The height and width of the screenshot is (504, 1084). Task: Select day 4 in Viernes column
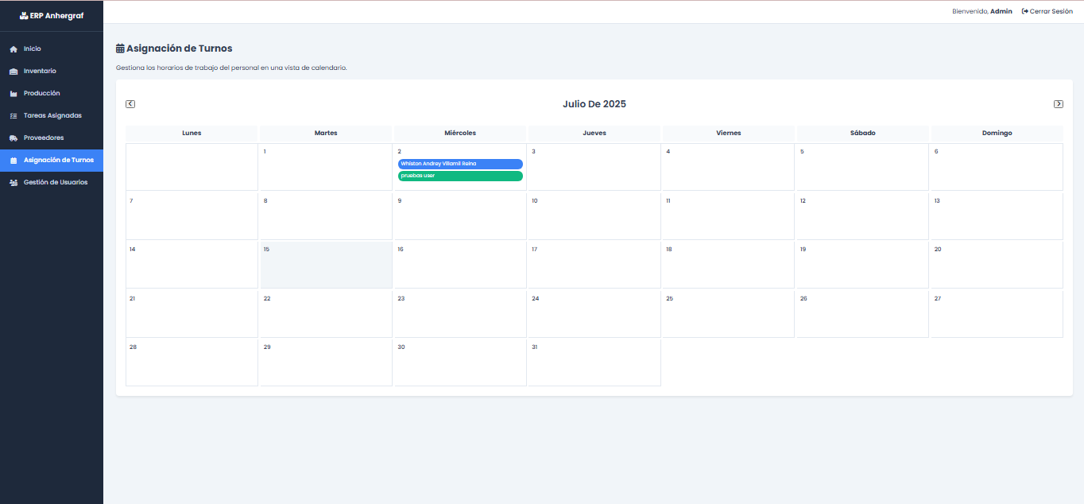(x=728, y=167)
